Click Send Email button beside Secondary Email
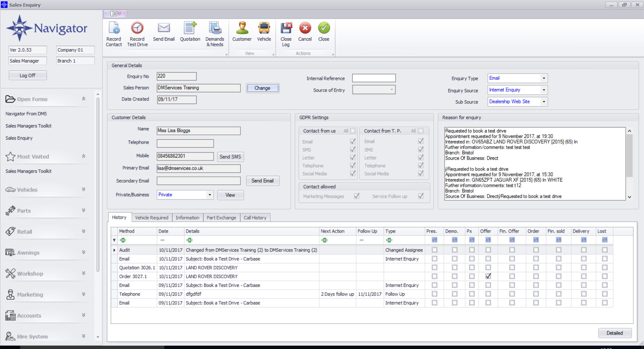The width and height of the screenshot is (644, 349). [x=262, y=181]
